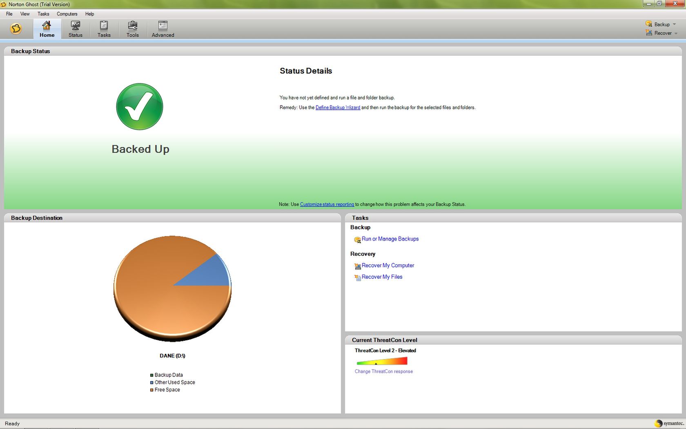Click the Tasks panel header
The width and height of the screenshot is (686, 429).
coord(513,218)
